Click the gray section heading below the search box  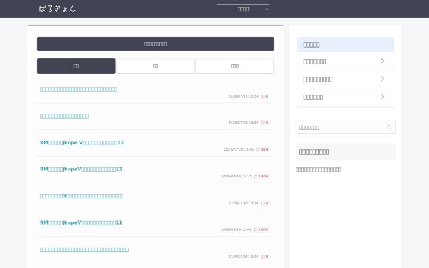tap(346, 152)
